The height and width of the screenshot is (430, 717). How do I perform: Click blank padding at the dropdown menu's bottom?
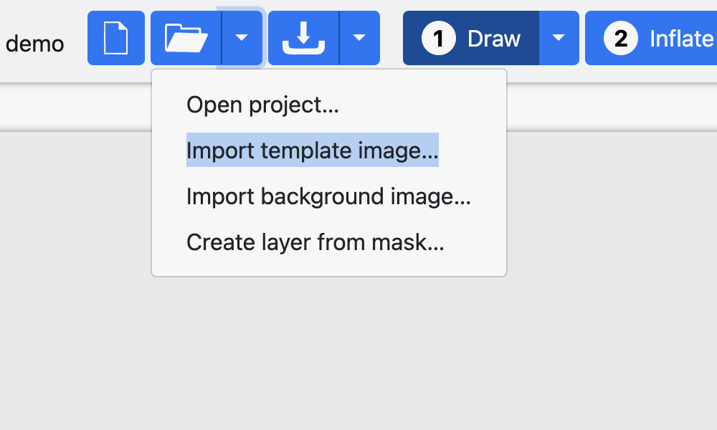tap(328, 267)
